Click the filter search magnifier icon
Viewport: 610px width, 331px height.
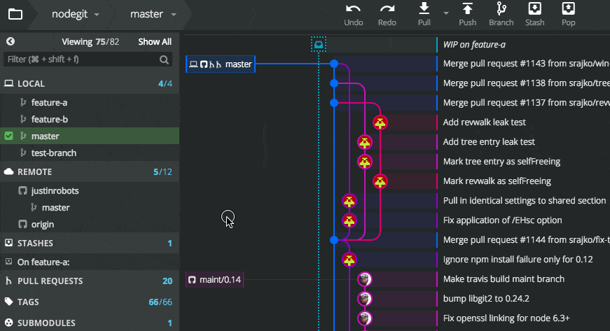click(x=164, y=59)
